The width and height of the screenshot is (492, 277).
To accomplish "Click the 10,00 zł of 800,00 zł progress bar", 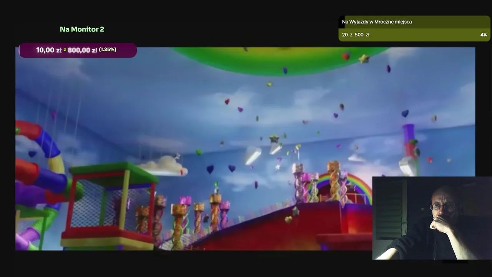I will (78, 50).
